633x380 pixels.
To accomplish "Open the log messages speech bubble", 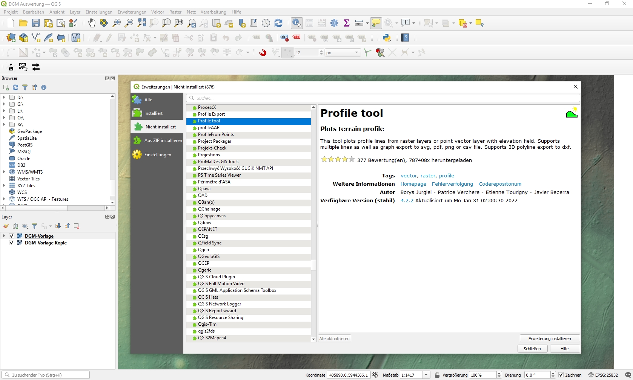I will [x=628, y=375].
